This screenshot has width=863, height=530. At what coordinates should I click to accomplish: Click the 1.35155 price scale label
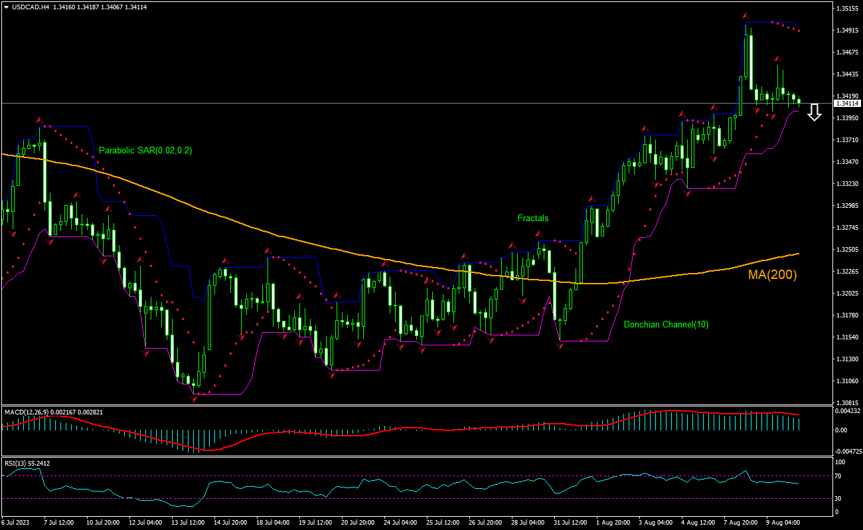tap(848, 9)
